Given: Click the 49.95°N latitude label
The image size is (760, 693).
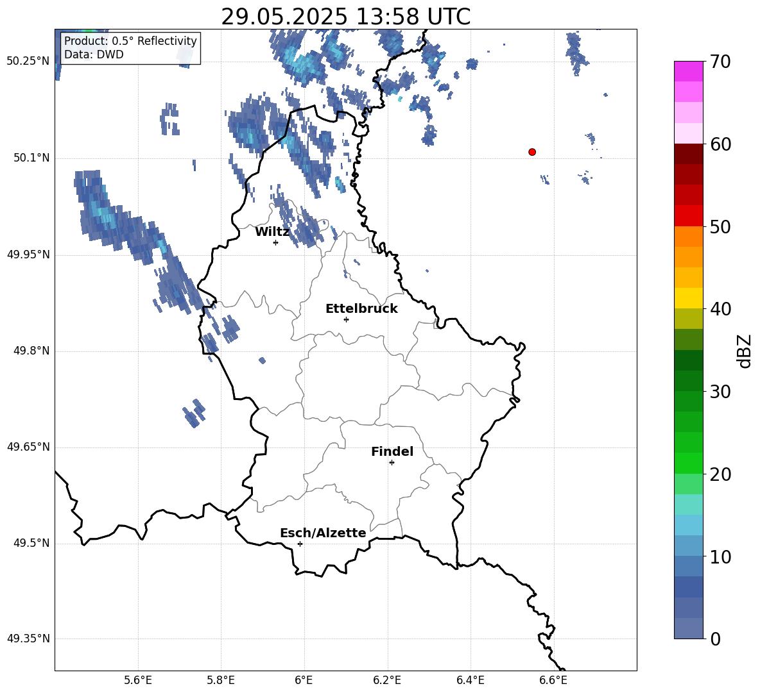Looking at the screenshot, I should tap(28, 255).
